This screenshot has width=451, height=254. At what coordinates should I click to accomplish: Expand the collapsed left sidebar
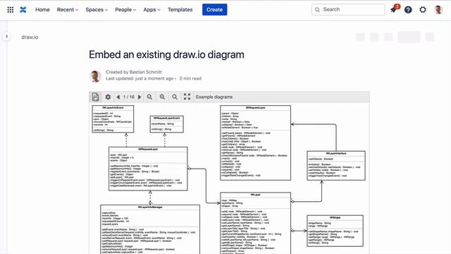tap(6, 36)
